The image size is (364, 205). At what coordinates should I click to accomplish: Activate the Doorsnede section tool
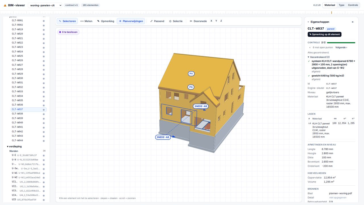point(198,21)
